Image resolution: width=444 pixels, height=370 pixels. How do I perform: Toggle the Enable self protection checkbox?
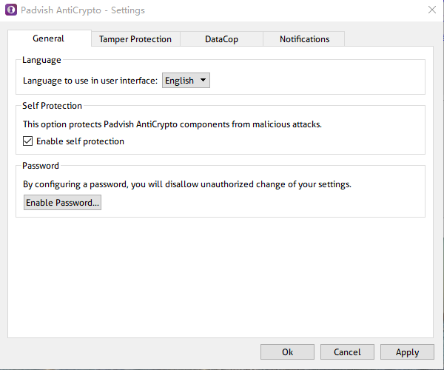[x=28, y=141]
